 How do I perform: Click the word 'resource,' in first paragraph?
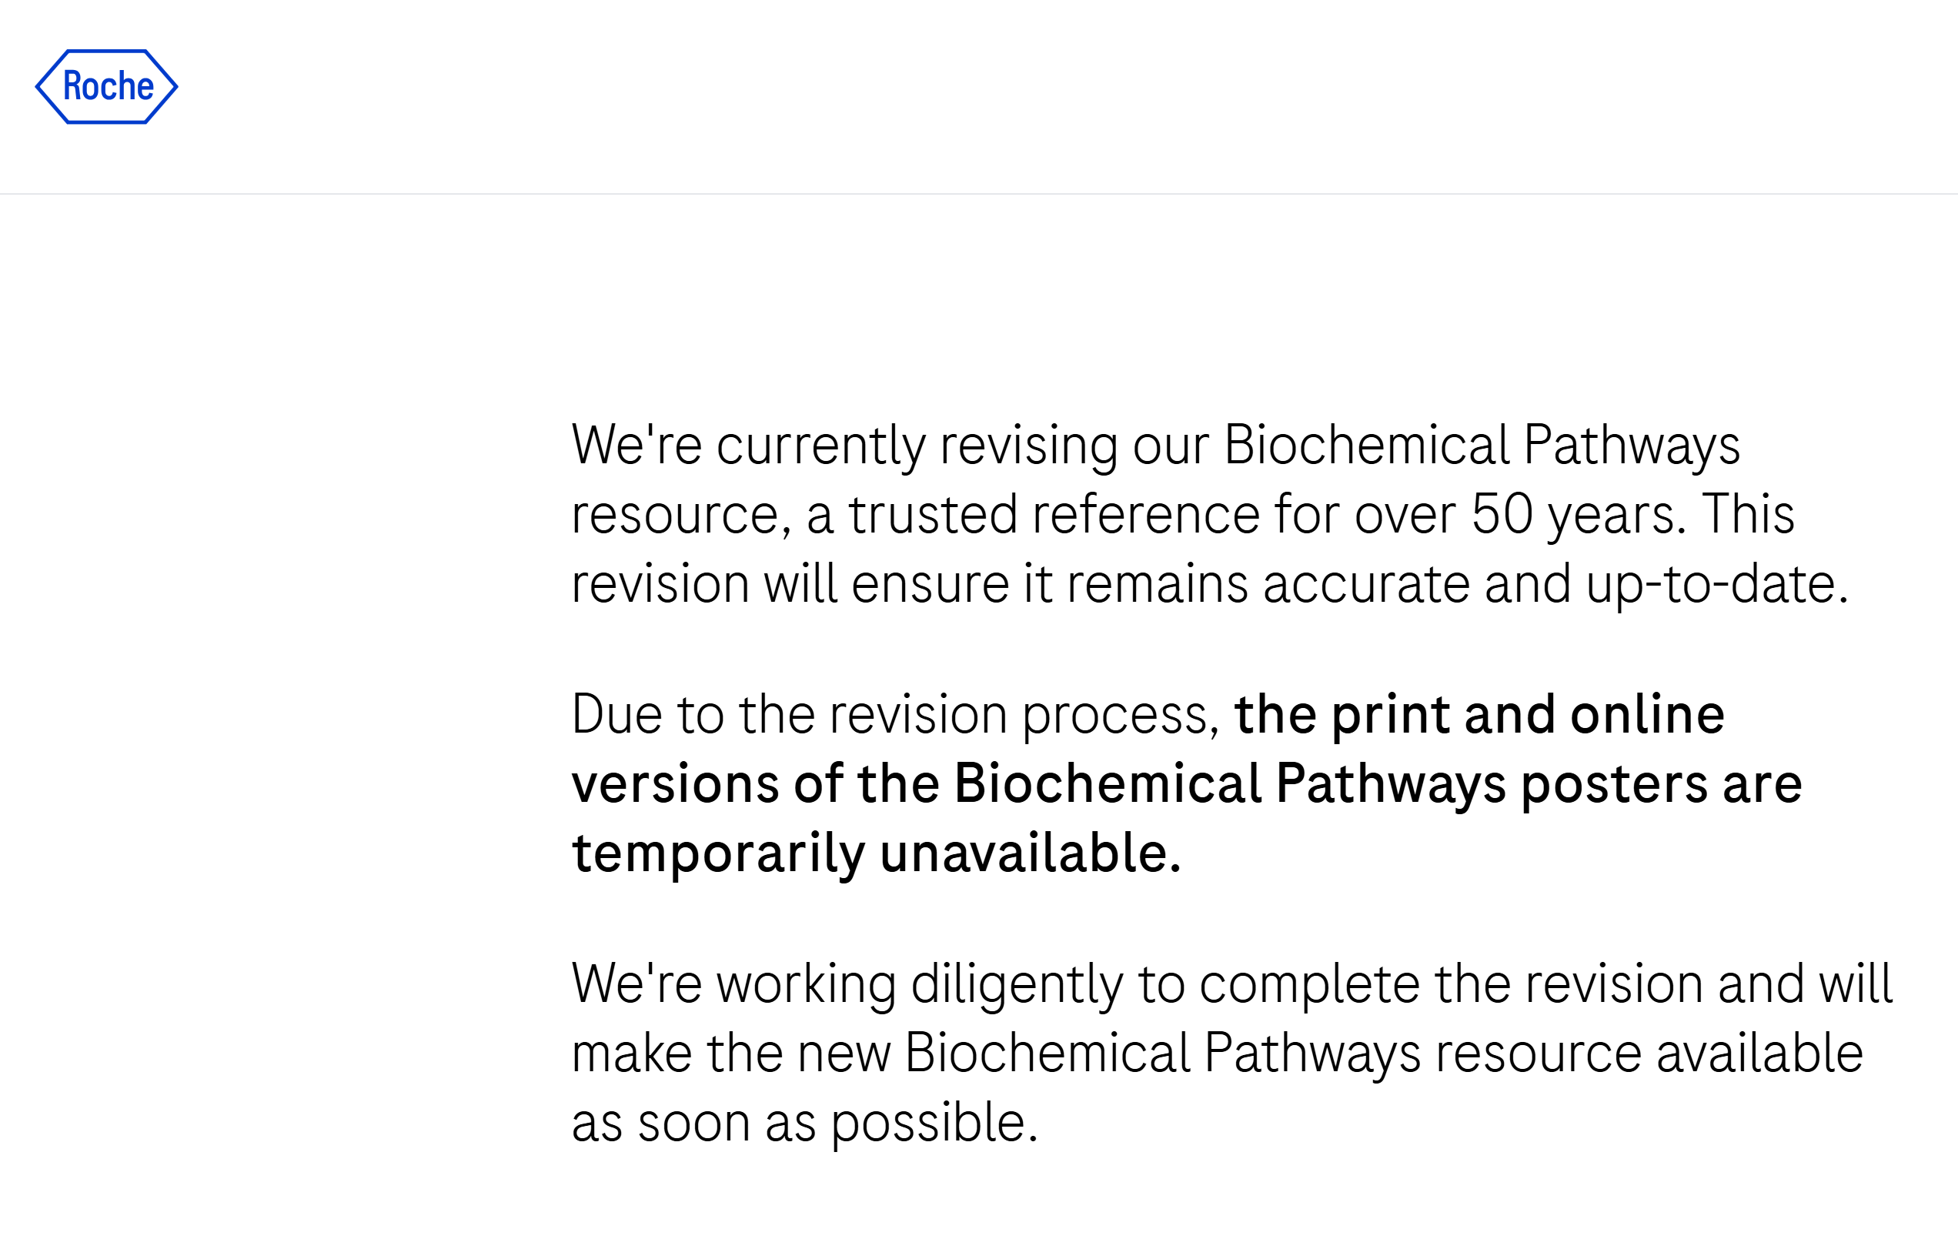tap(681, 516)
